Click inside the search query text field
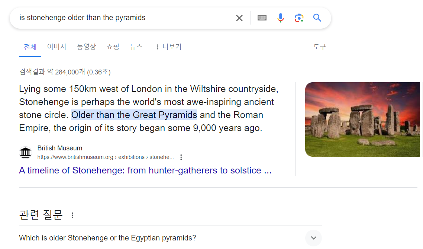The image size is (423, 249). point(122,18)
